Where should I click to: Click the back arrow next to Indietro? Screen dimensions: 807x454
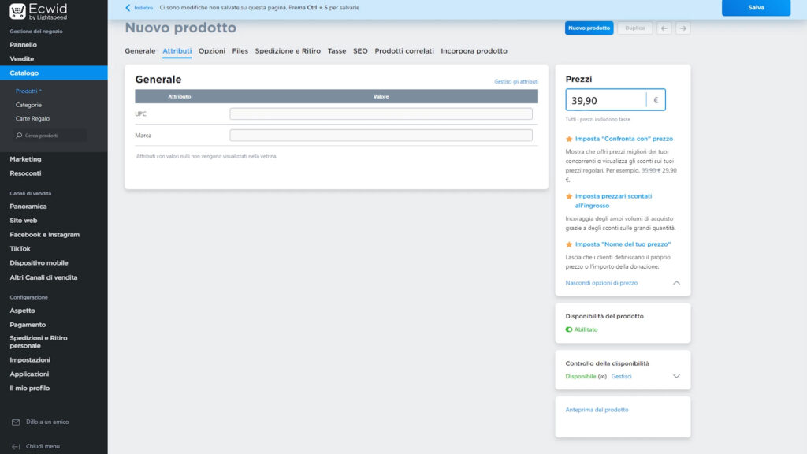(128, 8)
